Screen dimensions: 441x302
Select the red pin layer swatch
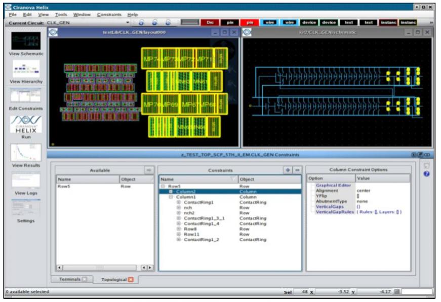coord(250,22)
